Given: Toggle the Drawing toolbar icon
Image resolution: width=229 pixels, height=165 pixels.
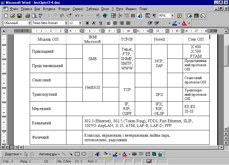Looking at the screenshot, I should pos(140,16).
